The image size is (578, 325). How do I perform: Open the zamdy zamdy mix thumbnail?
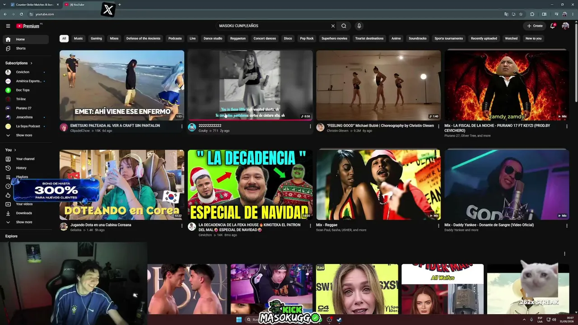click(x=507, y=85)
